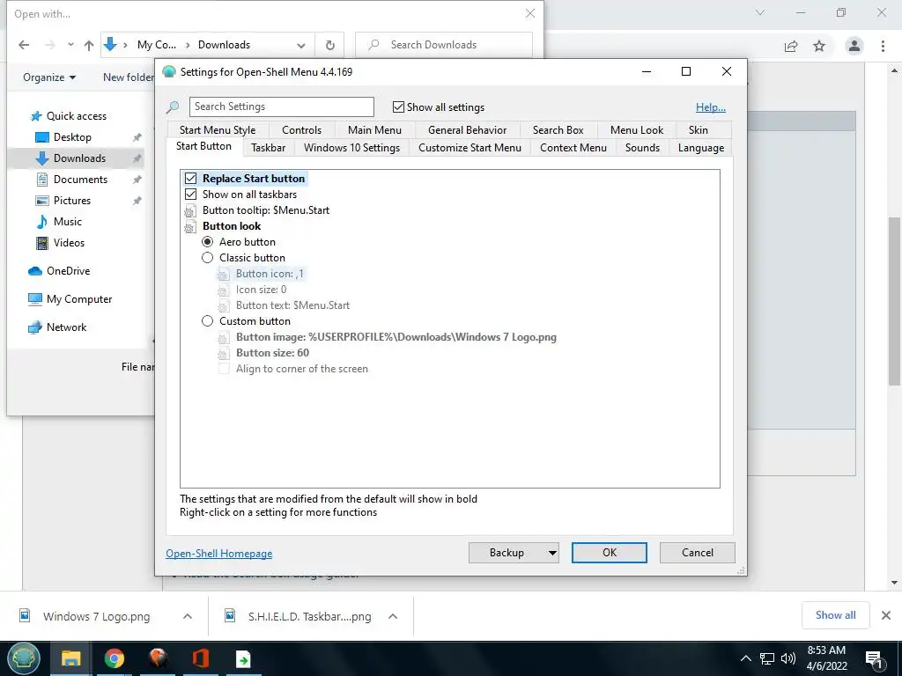Click the Chrome page vertical scrollbar
Screen dimensions: 902x676
pos(894,301)
